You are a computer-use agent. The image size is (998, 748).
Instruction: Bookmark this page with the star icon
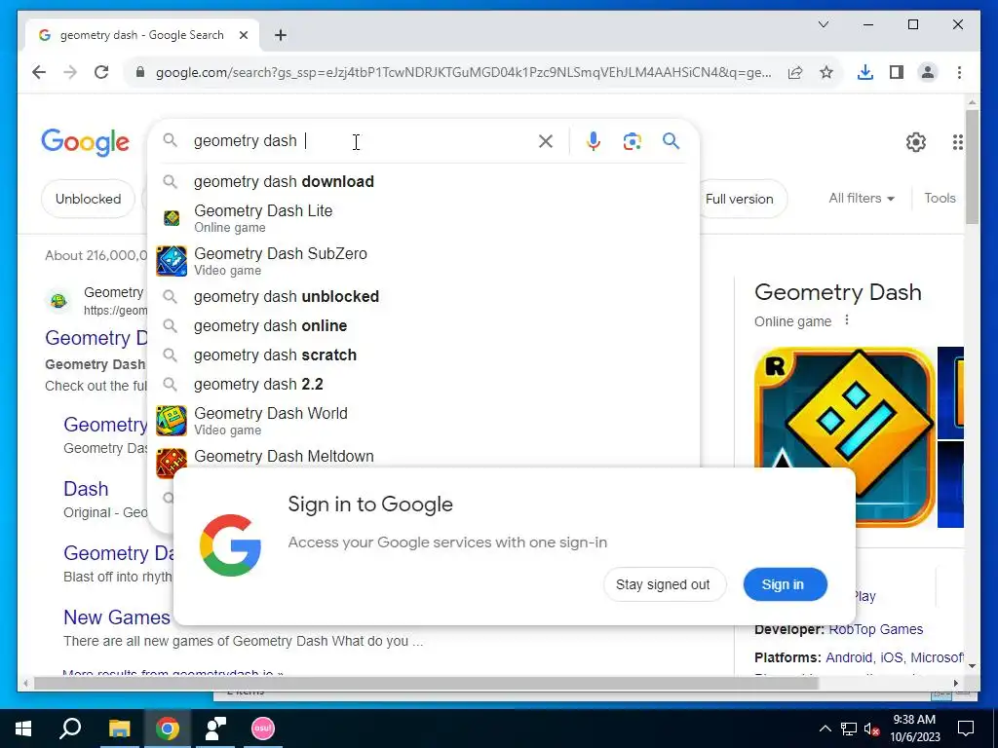826,72
